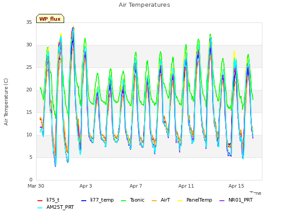Image resolution: width=289 pixels, height=216 pixels.
Task: Select the PanelTemp legend label
Action: pos(199,200)
